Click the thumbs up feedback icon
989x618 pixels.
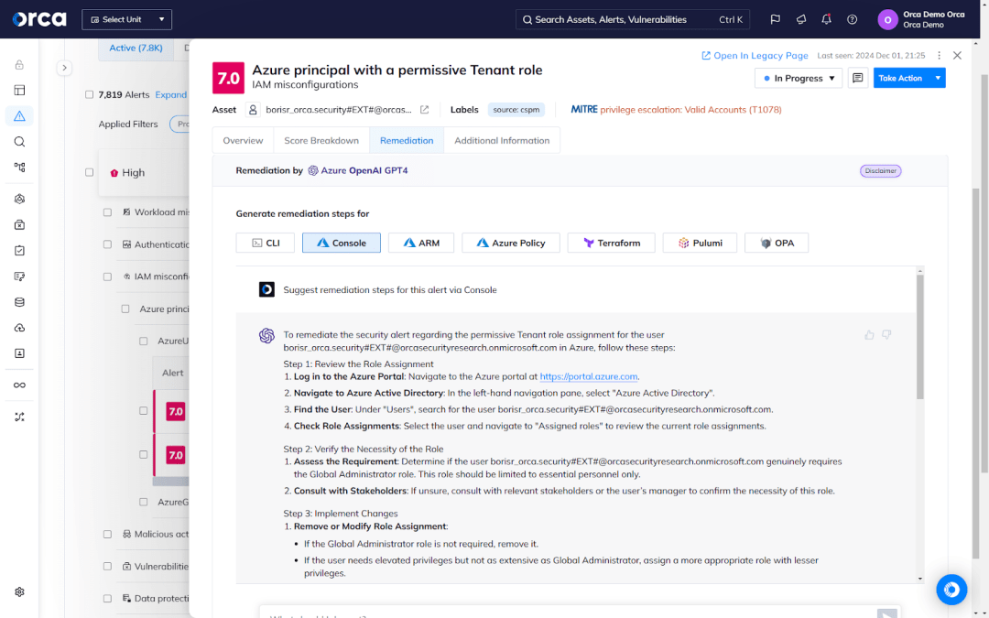click(x=869, y=335)
